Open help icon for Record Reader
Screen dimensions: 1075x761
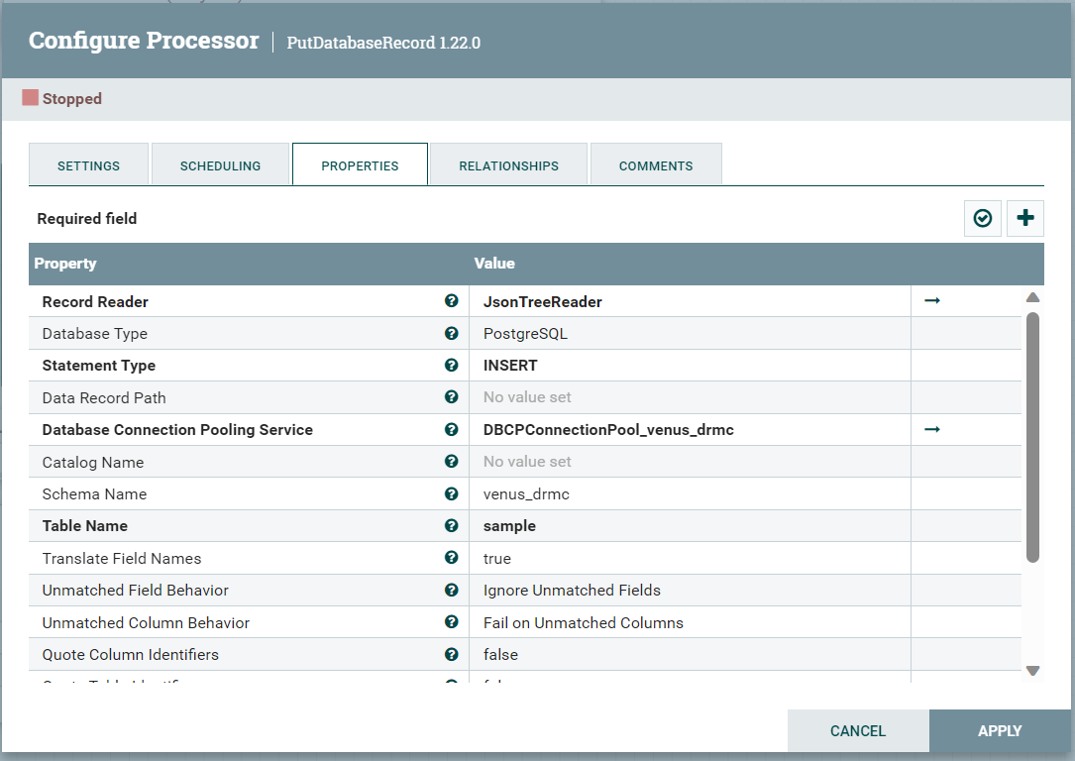coord(451,301)
